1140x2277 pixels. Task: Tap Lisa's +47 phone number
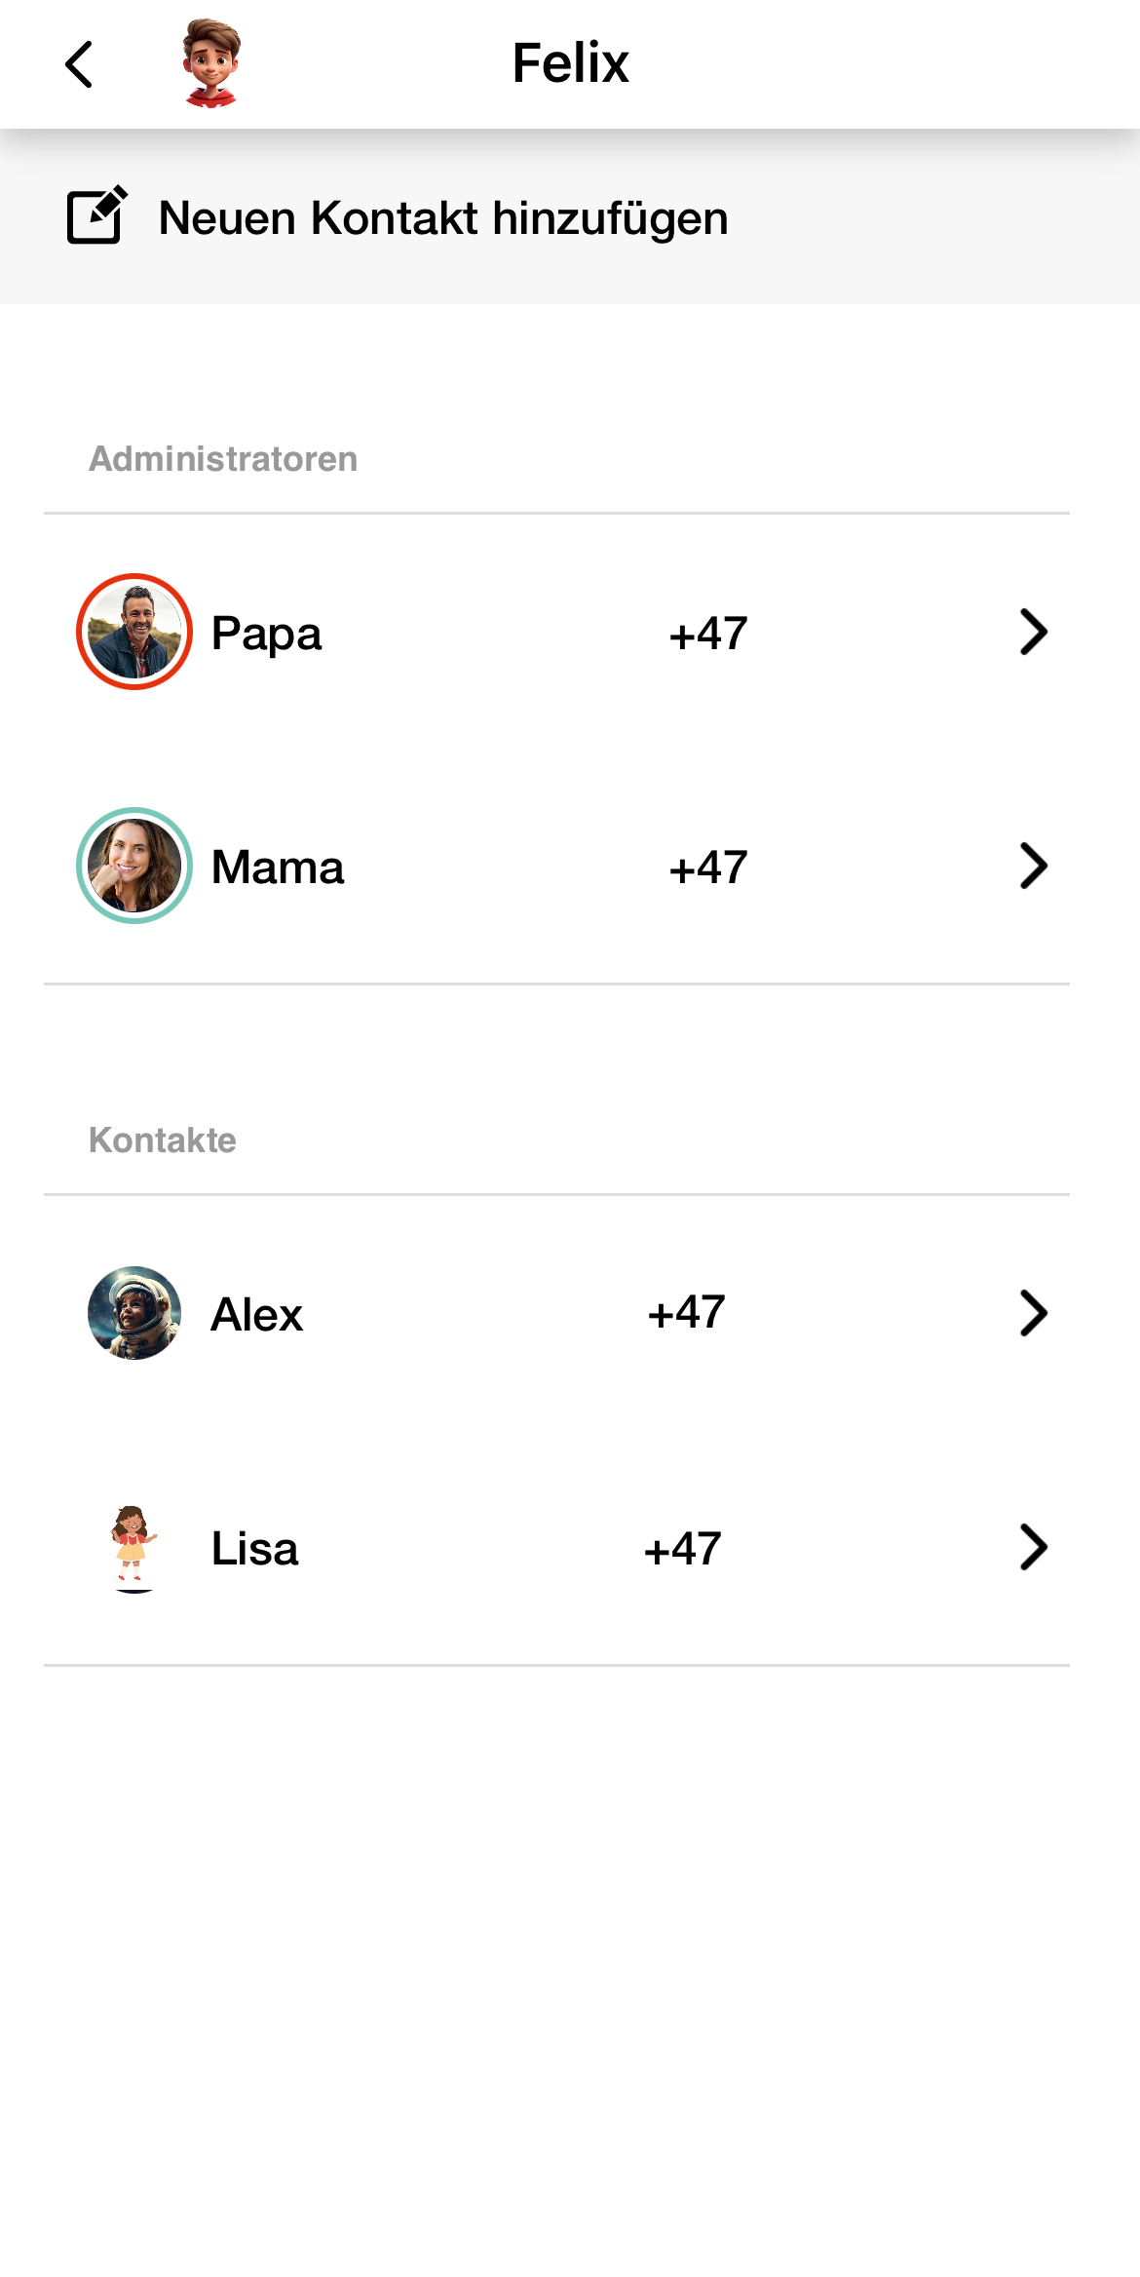point(683,1549)
